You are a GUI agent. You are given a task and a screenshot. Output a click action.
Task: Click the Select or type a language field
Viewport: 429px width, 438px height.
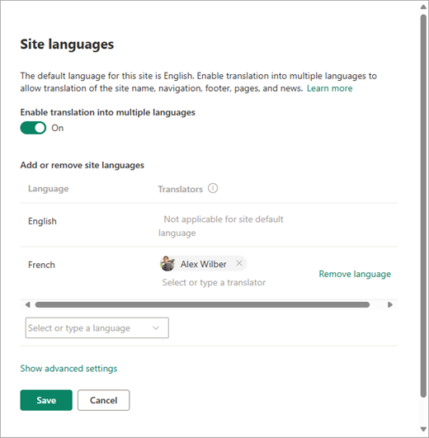point(97,328)
